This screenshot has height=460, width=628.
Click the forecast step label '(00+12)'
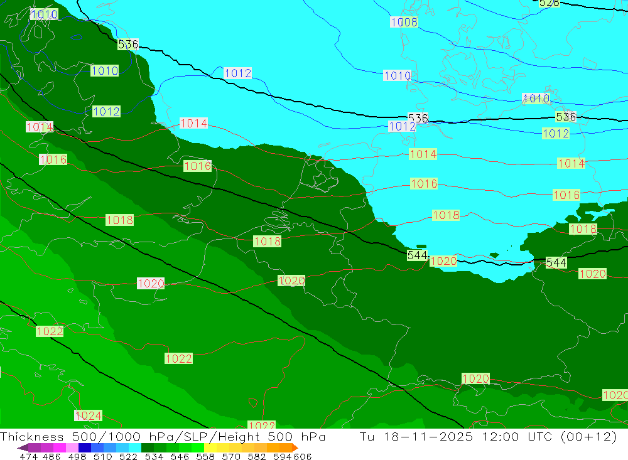coord(589,436)
